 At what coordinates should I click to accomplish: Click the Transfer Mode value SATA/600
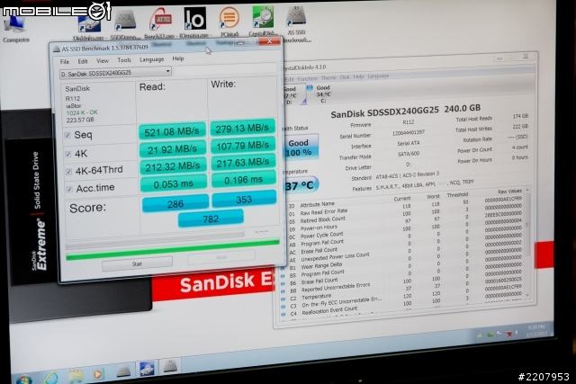click(x=409, y=154)
